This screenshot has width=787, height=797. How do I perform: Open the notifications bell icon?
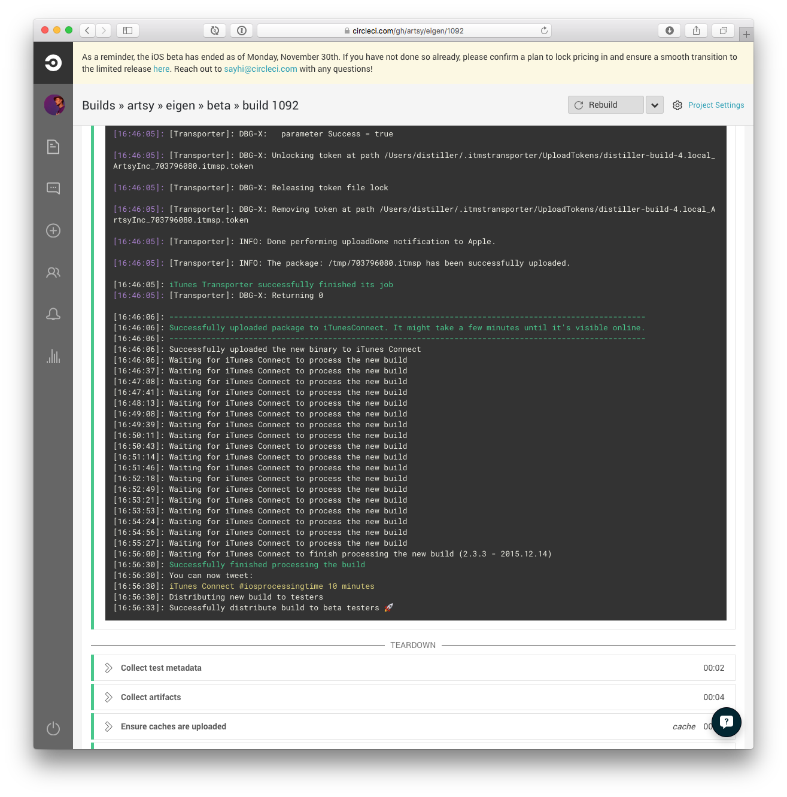click(53, 314)
